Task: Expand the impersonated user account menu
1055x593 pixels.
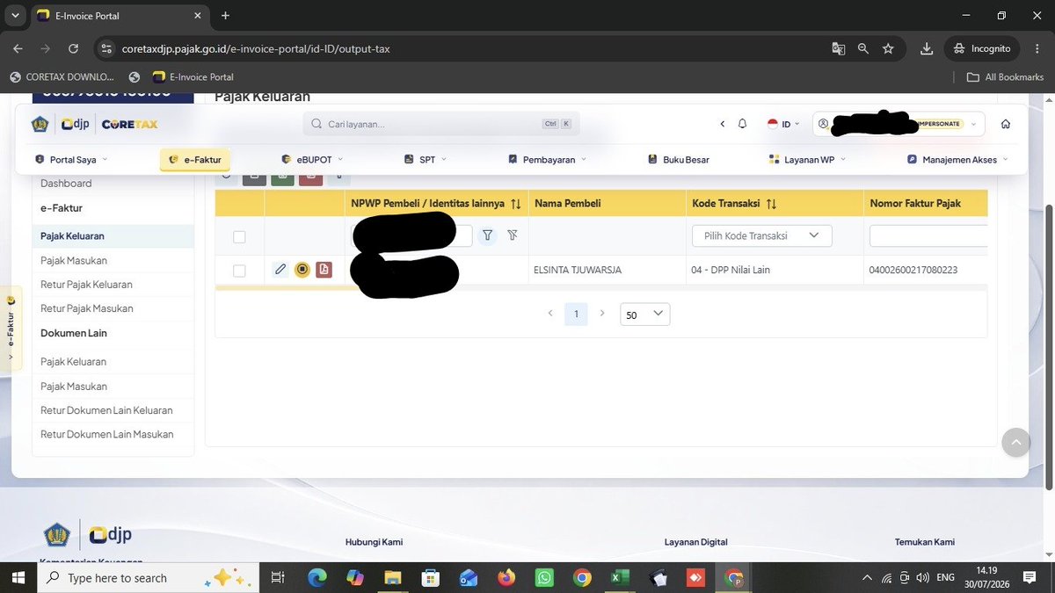Action: coord(899,124)
